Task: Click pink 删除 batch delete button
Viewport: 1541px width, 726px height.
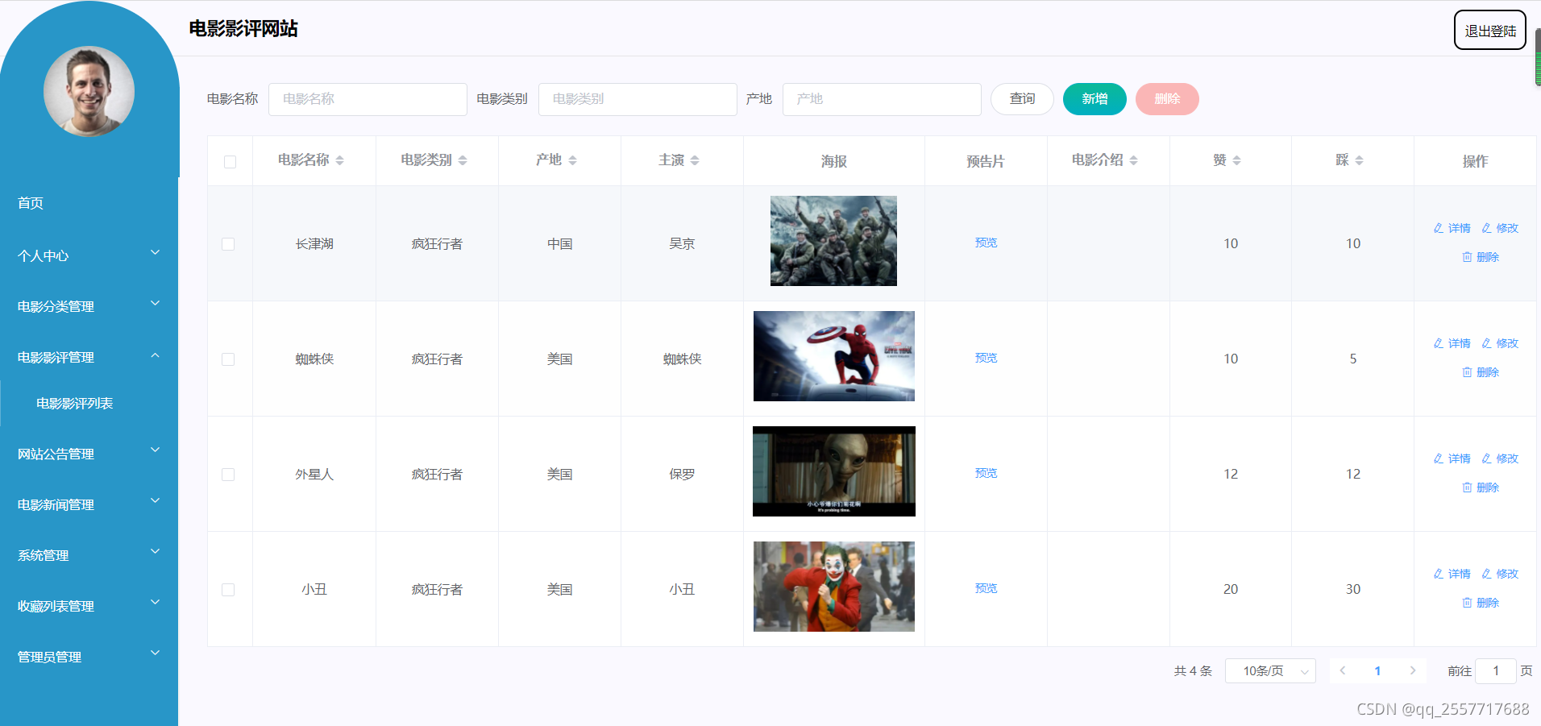Action: click(x=1167, y=99)
